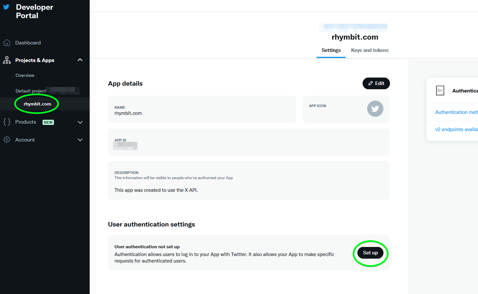Click Set up for user authentication
The image size is (478, 294).
tap(370, 253)
